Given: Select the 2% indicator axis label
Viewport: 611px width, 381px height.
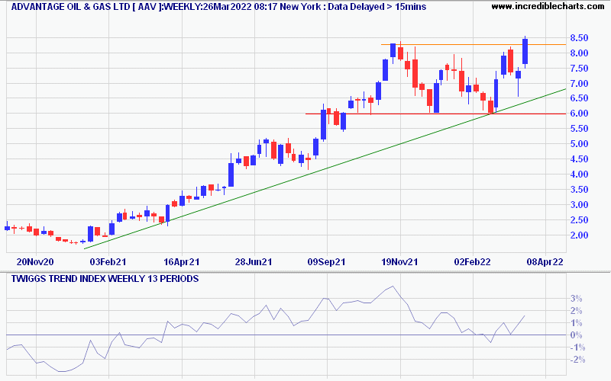Looking at the screenshot, I should pyautogui.click(x=577, y=311).
